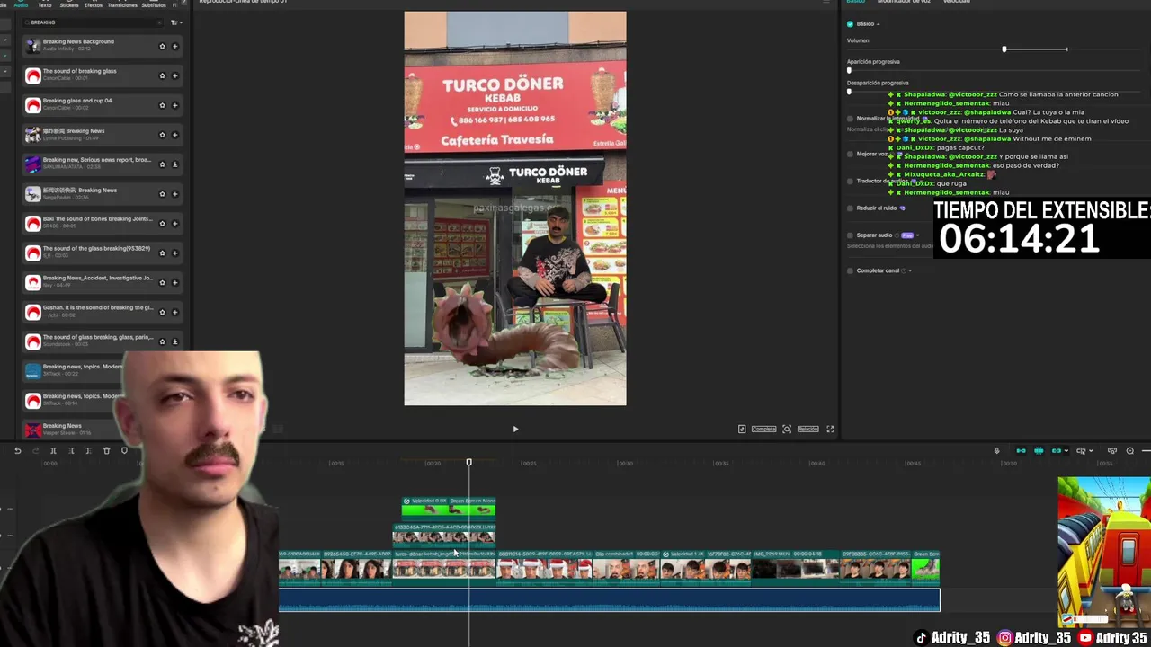Open the Subtítulos tab

tap(154, 4)
